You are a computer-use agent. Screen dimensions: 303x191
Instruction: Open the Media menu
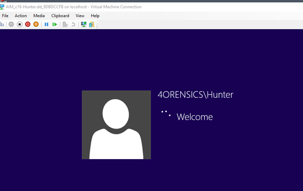point(39,16)
